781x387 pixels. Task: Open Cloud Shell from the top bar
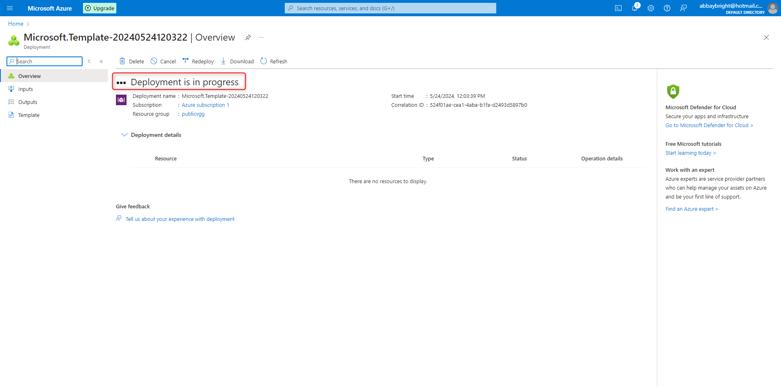point(618,8)
